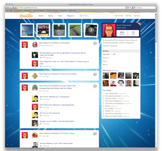The height and width of the screenshot is (151, 162).
Task: Open the Spots tab
Action: coord(51,16)
